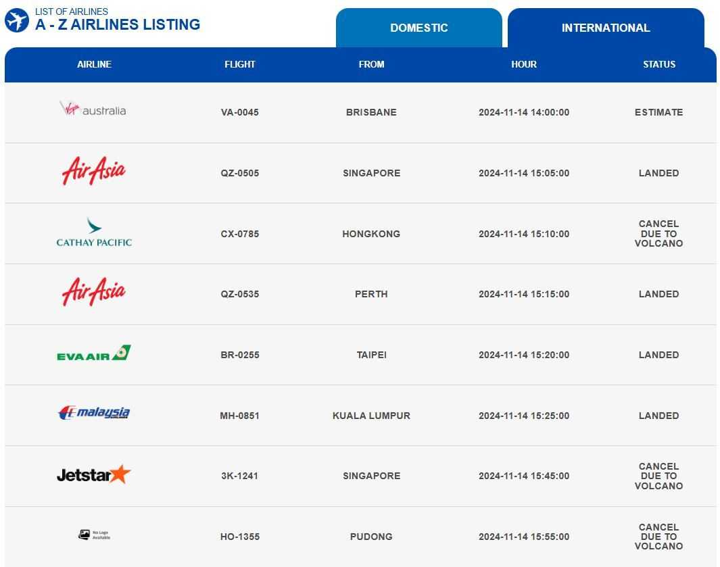Click SINGAPORE origin in the 3K-1241 row
This screenshot has height=567, width=720.
(x=371, y=476)
